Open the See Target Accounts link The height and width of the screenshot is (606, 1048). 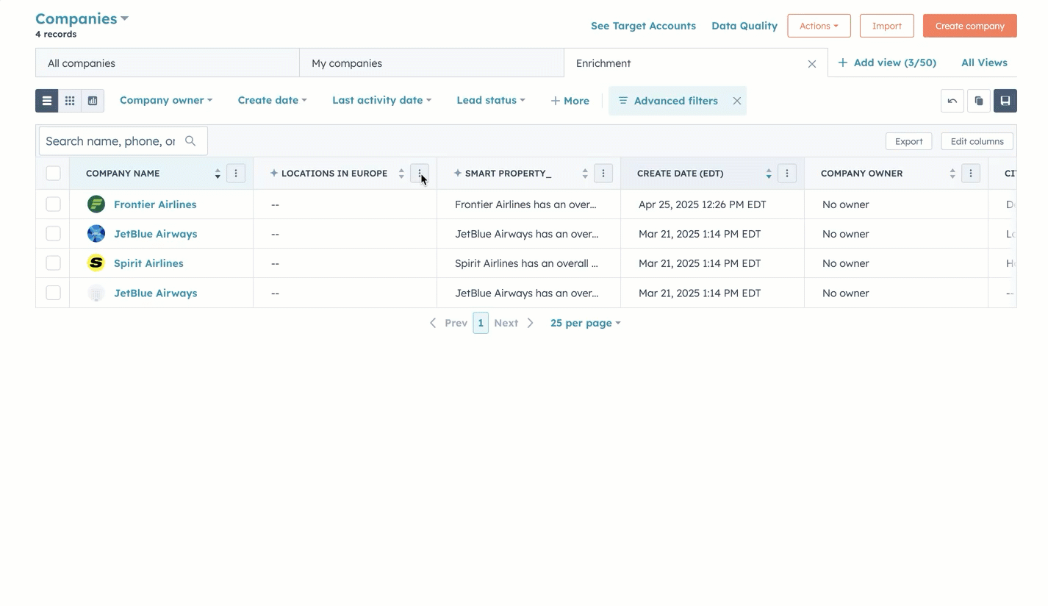pos(643,26)
